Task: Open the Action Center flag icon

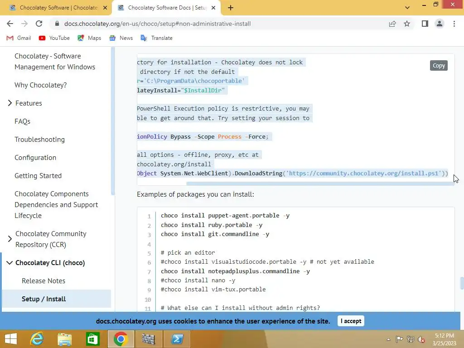Action: [399, 339]
